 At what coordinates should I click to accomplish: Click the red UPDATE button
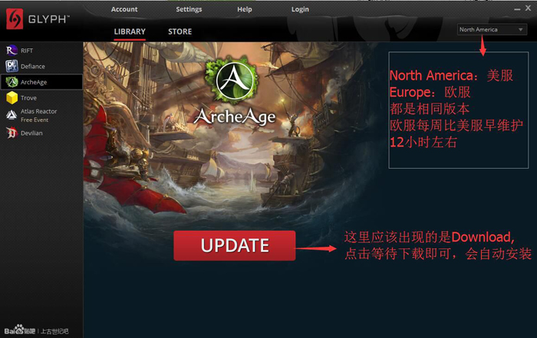(235, 245)
